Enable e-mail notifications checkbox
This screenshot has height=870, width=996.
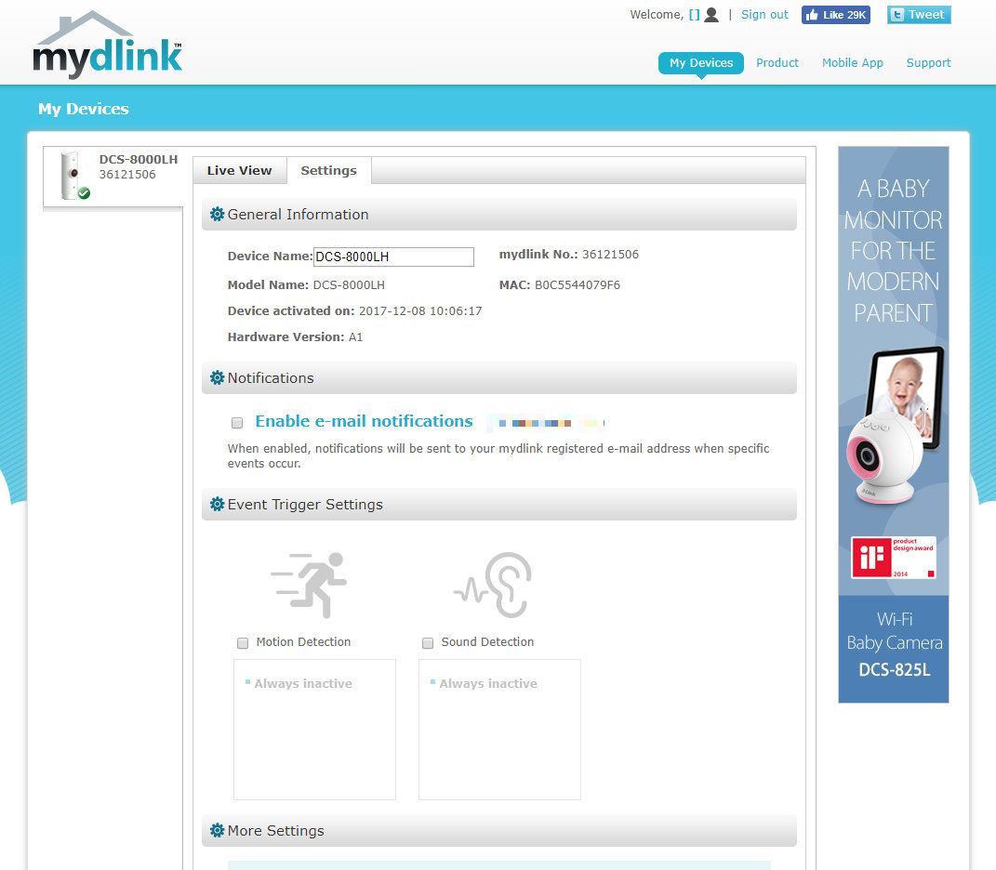coord(237,423)
